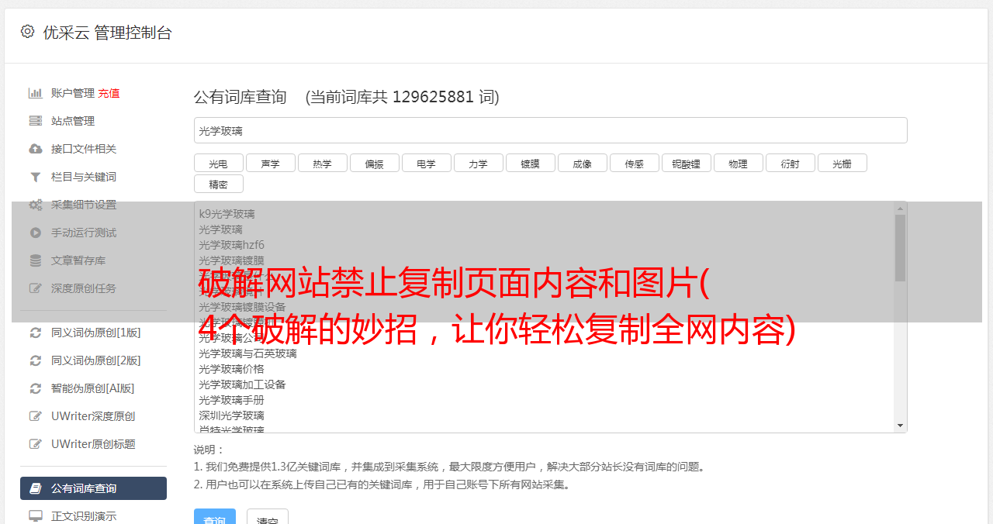Go to UWriter原创标题 menu item
993x524 pixels.
[x=93, y=444]
